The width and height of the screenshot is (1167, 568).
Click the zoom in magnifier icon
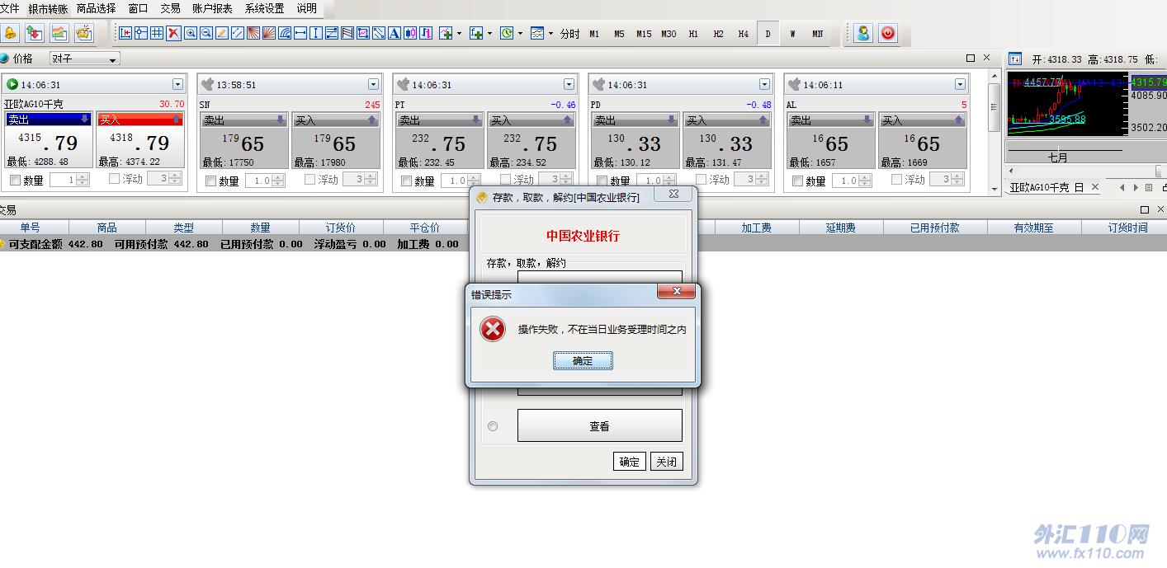[191, 33]
